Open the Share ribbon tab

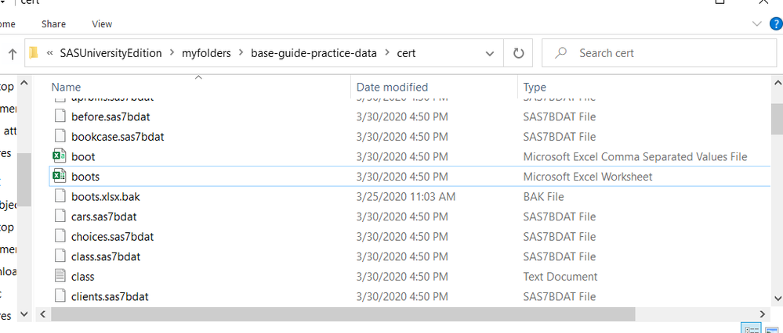(53, 24)
